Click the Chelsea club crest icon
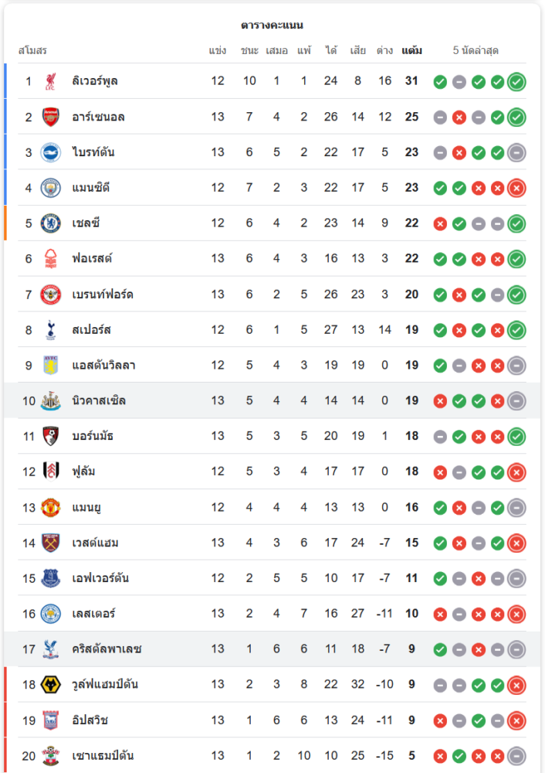This screenshot has height=773, width=545. point(51,223)
